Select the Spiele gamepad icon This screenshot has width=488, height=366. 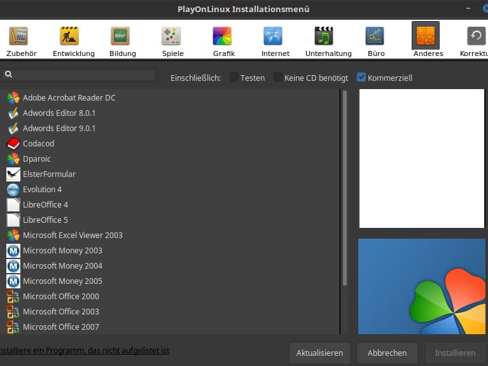171,36
